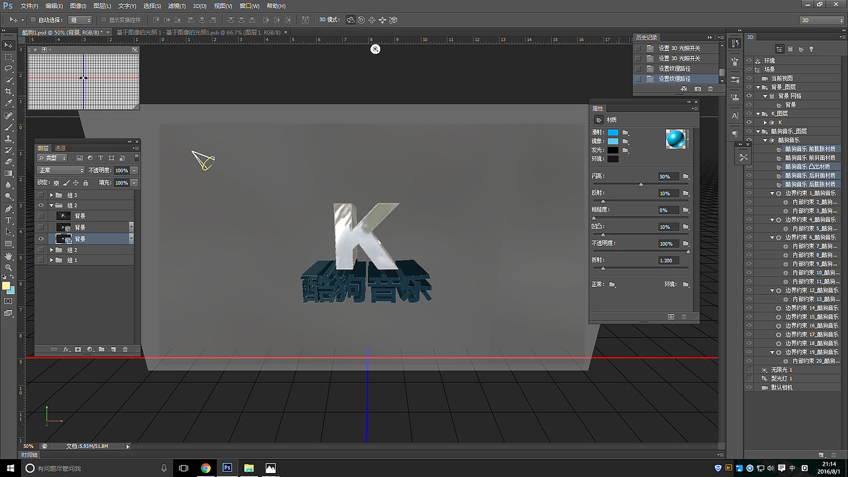Filter 3D panel by materials
The height and width of the screenshot is (477, 848).
pos(800,49)
